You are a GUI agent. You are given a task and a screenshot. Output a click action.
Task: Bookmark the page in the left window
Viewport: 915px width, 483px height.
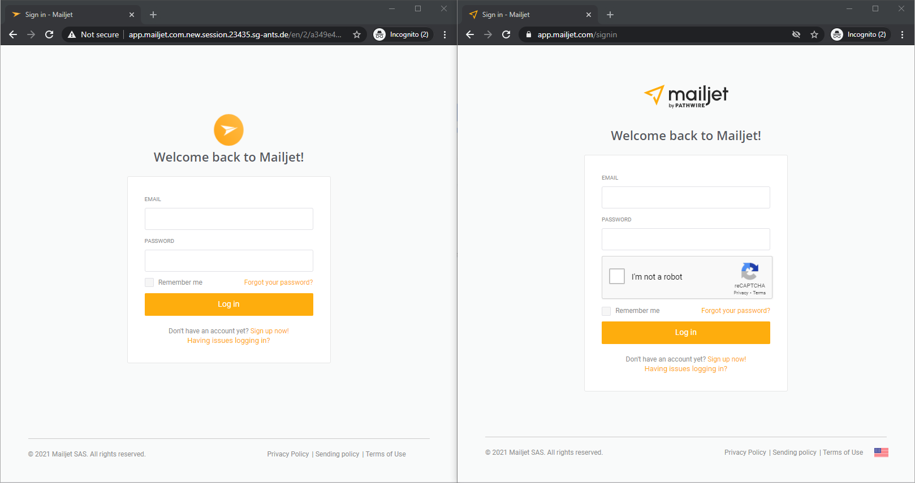pos(357,34)
